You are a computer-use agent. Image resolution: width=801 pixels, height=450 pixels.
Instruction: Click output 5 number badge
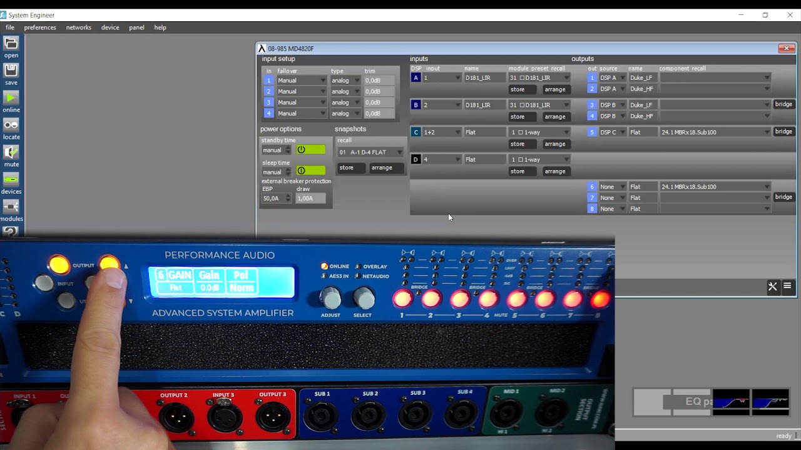(x=592, y=132)
